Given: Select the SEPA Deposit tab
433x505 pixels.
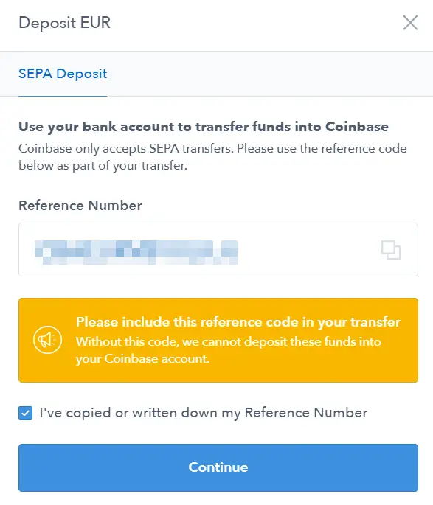Looking at the screenshot, I should tap(63, 74).
